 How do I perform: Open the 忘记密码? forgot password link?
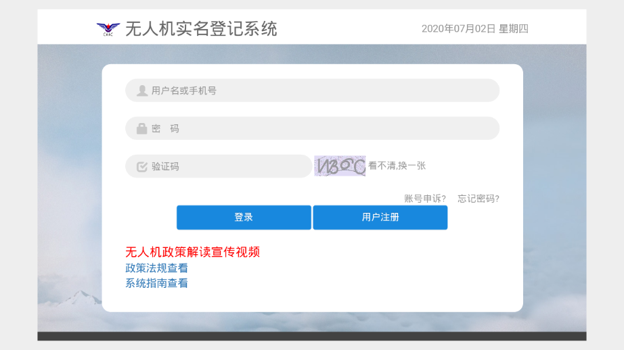pos(478,199)
